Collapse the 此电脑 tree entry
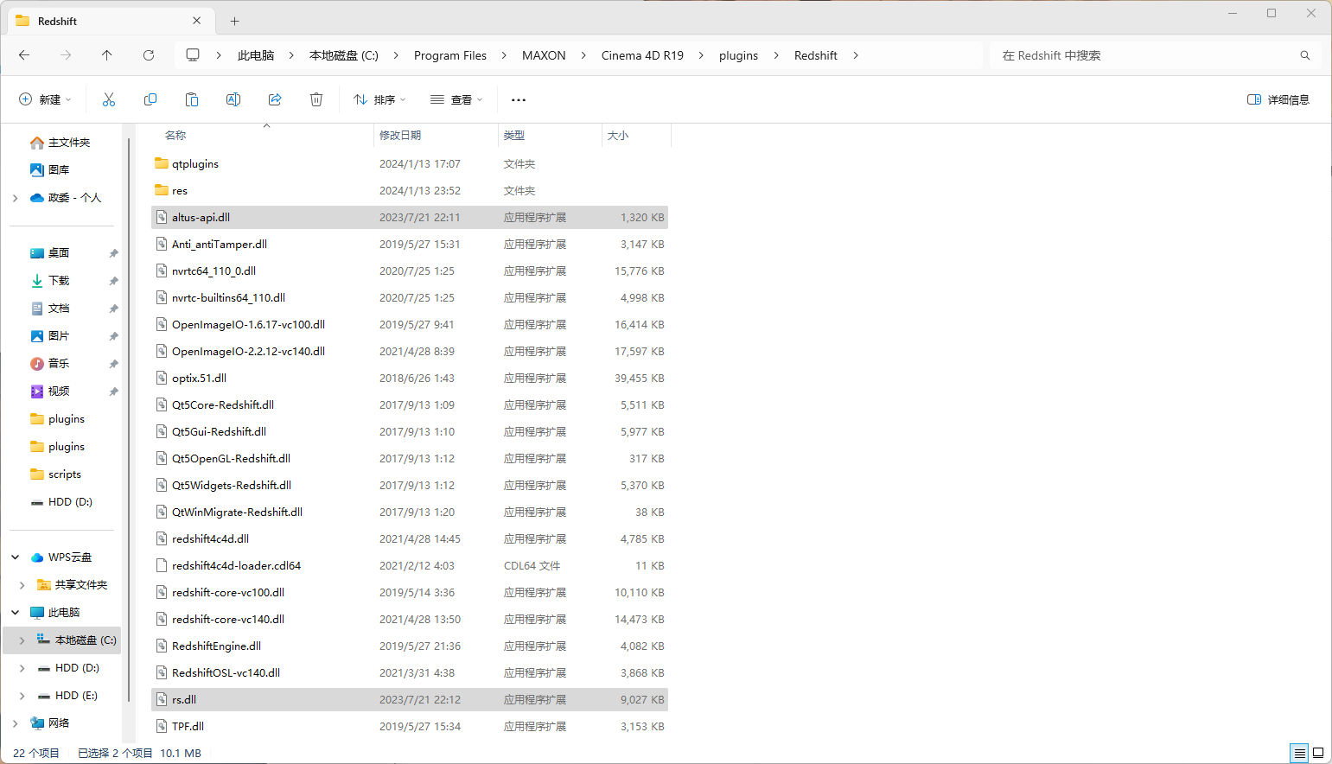Screen dimensions: 1332x764 15,612
